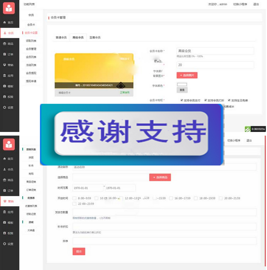Viewport: 267px width, 270px height.
Task: Open 领取列表 in the member submenu
Action: [x=31, y=41]
